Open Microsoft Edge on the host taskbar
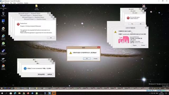The height and width of the screenshot is (95, 169). pos(15,93)
